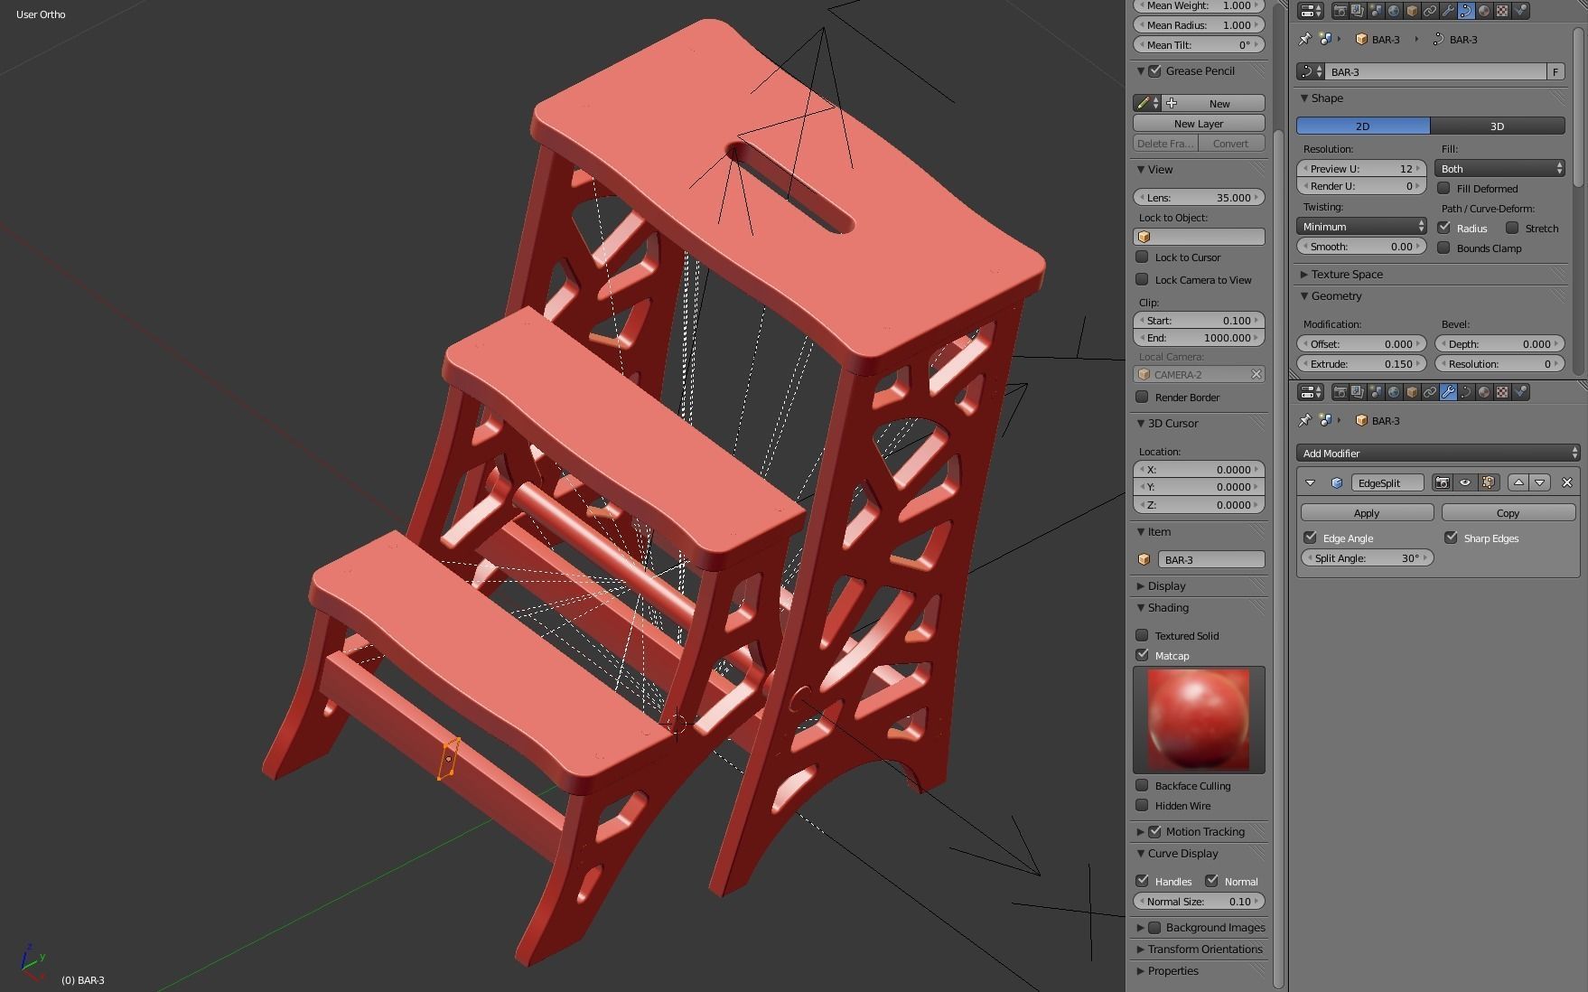Click the F fake user button
The width and height of the screenshot is (1588, 992).
[x=1555, y=71]
